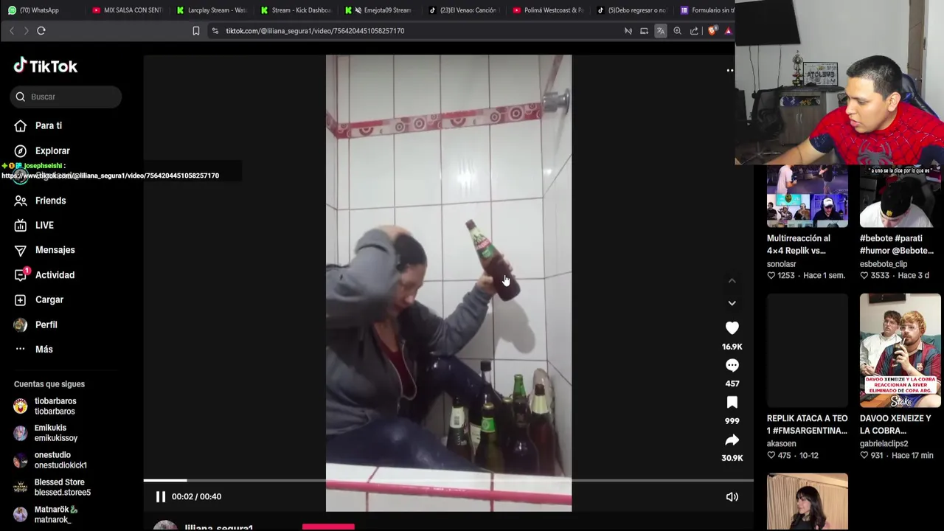
Task: Click the TikTok logo
Action: [x=45, y=66]
